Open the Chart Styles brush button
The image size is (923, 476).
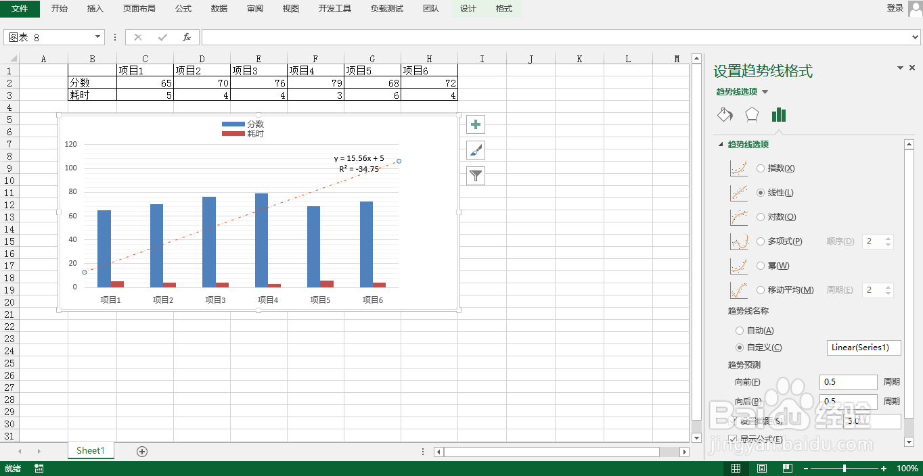point(476,150)
